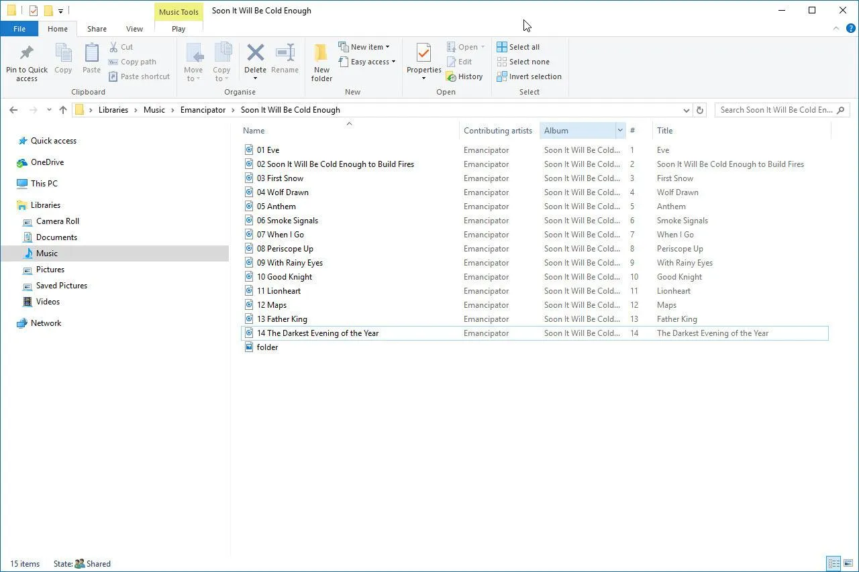Switch to large thumbnails view icon
The height and width of the screenshot is (572, 859).
click(848, 564)
